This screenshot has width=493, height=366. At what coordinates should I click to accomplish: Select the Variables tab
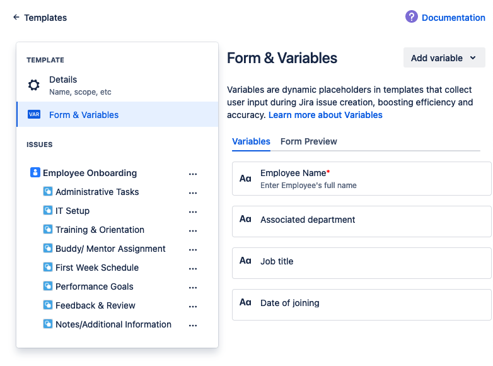click(251, 141)
